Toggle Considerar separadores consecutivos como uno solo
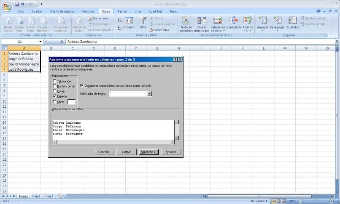The height and width of the screenshot is (204, 340). coord(82,85)
